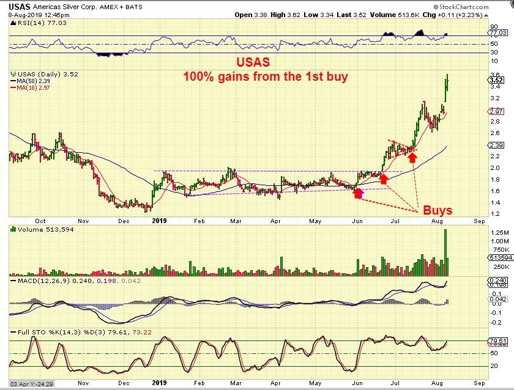Click the MA(50) 2.39 legend entry
The width and height of the screenshot is (514, 390).
[30, 81]
